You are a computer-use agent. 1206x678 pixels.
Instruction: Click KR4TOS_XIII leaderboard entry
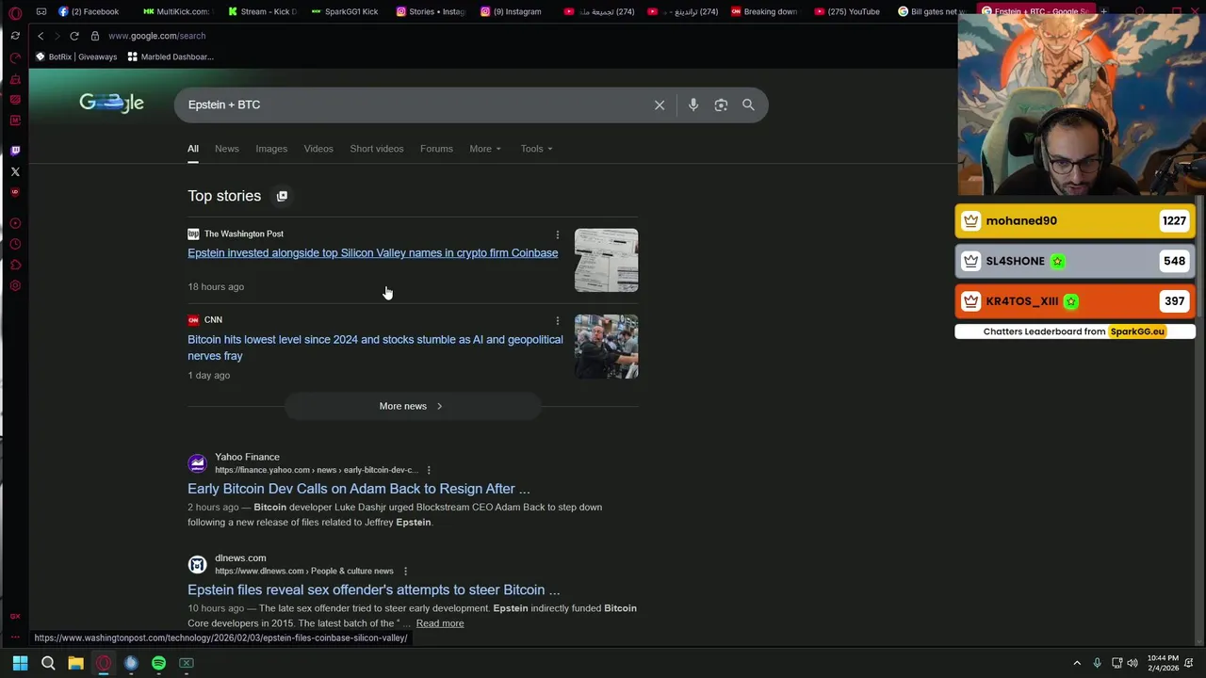tap(1075, 301)
